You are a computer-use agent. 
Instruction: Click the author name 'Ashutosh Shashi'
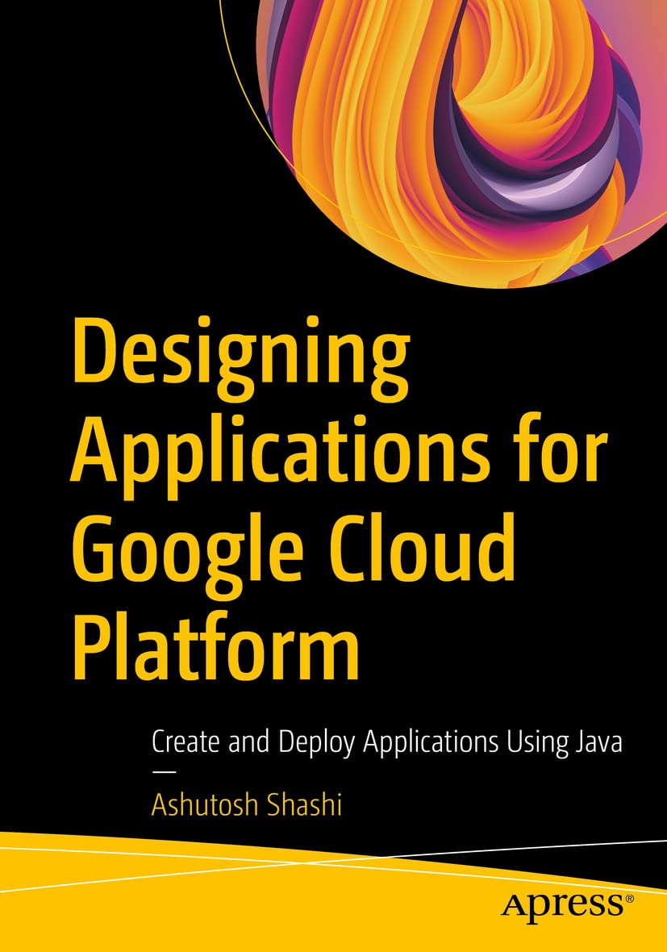[247, 805]
